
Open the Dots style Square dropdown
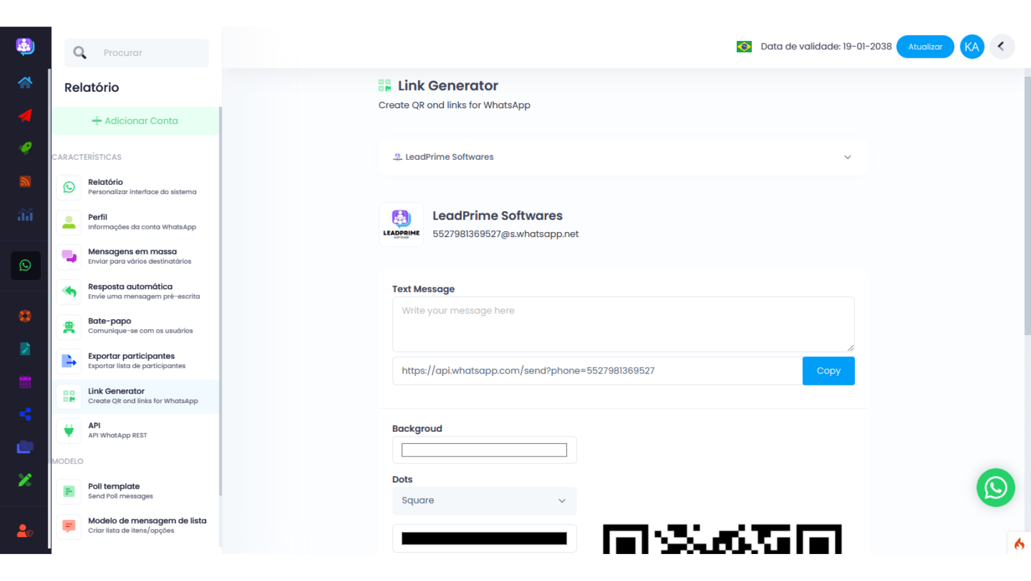pyautogui.click(x=484, y=501)
